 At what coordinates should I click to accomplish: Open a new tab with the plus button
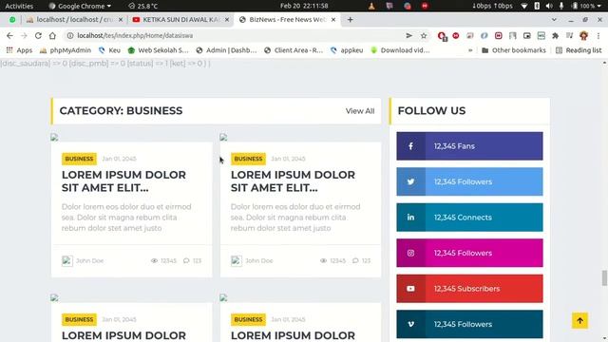click(x=351, y=19)
